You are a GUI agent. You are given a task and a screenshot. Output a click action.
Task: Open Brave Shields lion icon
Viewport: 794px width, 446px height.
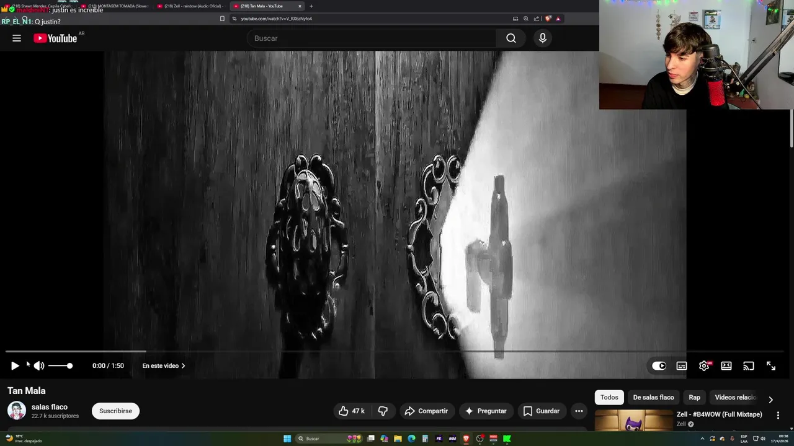pos(548,19)
